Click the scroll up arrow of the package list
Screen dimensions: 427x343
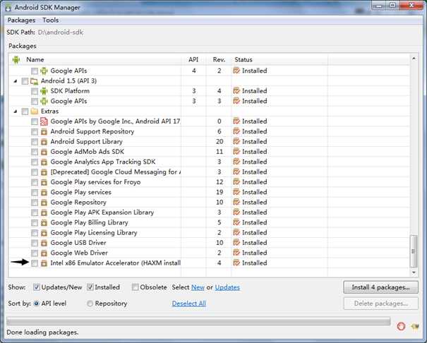pos(414,59)
